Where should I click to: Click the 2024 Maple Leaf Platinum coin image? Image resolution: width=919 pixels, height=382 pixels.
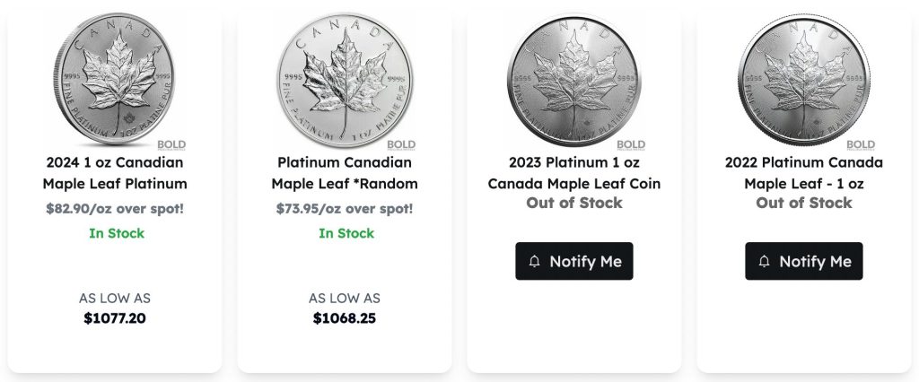point(115,79)
